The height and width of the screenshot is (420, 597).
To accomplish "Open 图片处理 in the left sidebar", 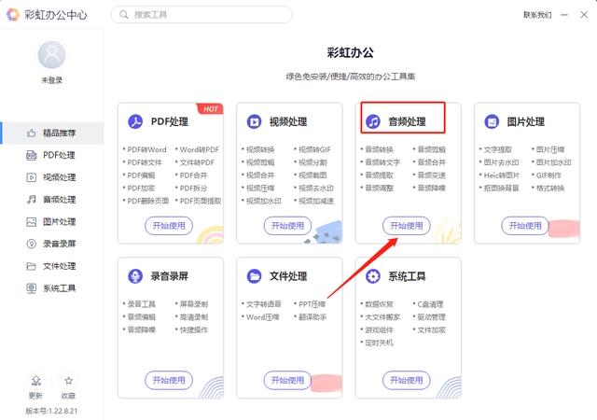I will pos(52,221).
